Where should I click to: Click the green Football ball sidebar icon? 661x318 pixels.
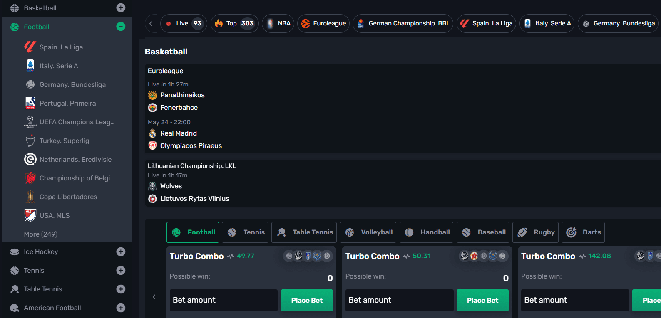pyautogui.click(x=15, y=27)
